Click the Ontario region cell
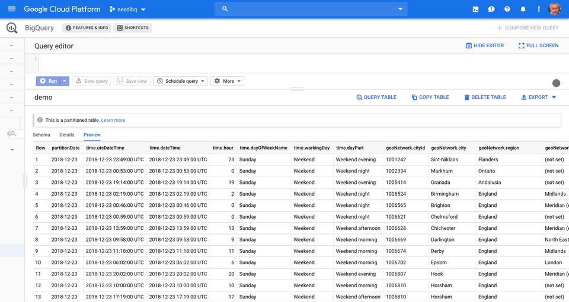The image size is (569, 302). (x=487, y=171)
